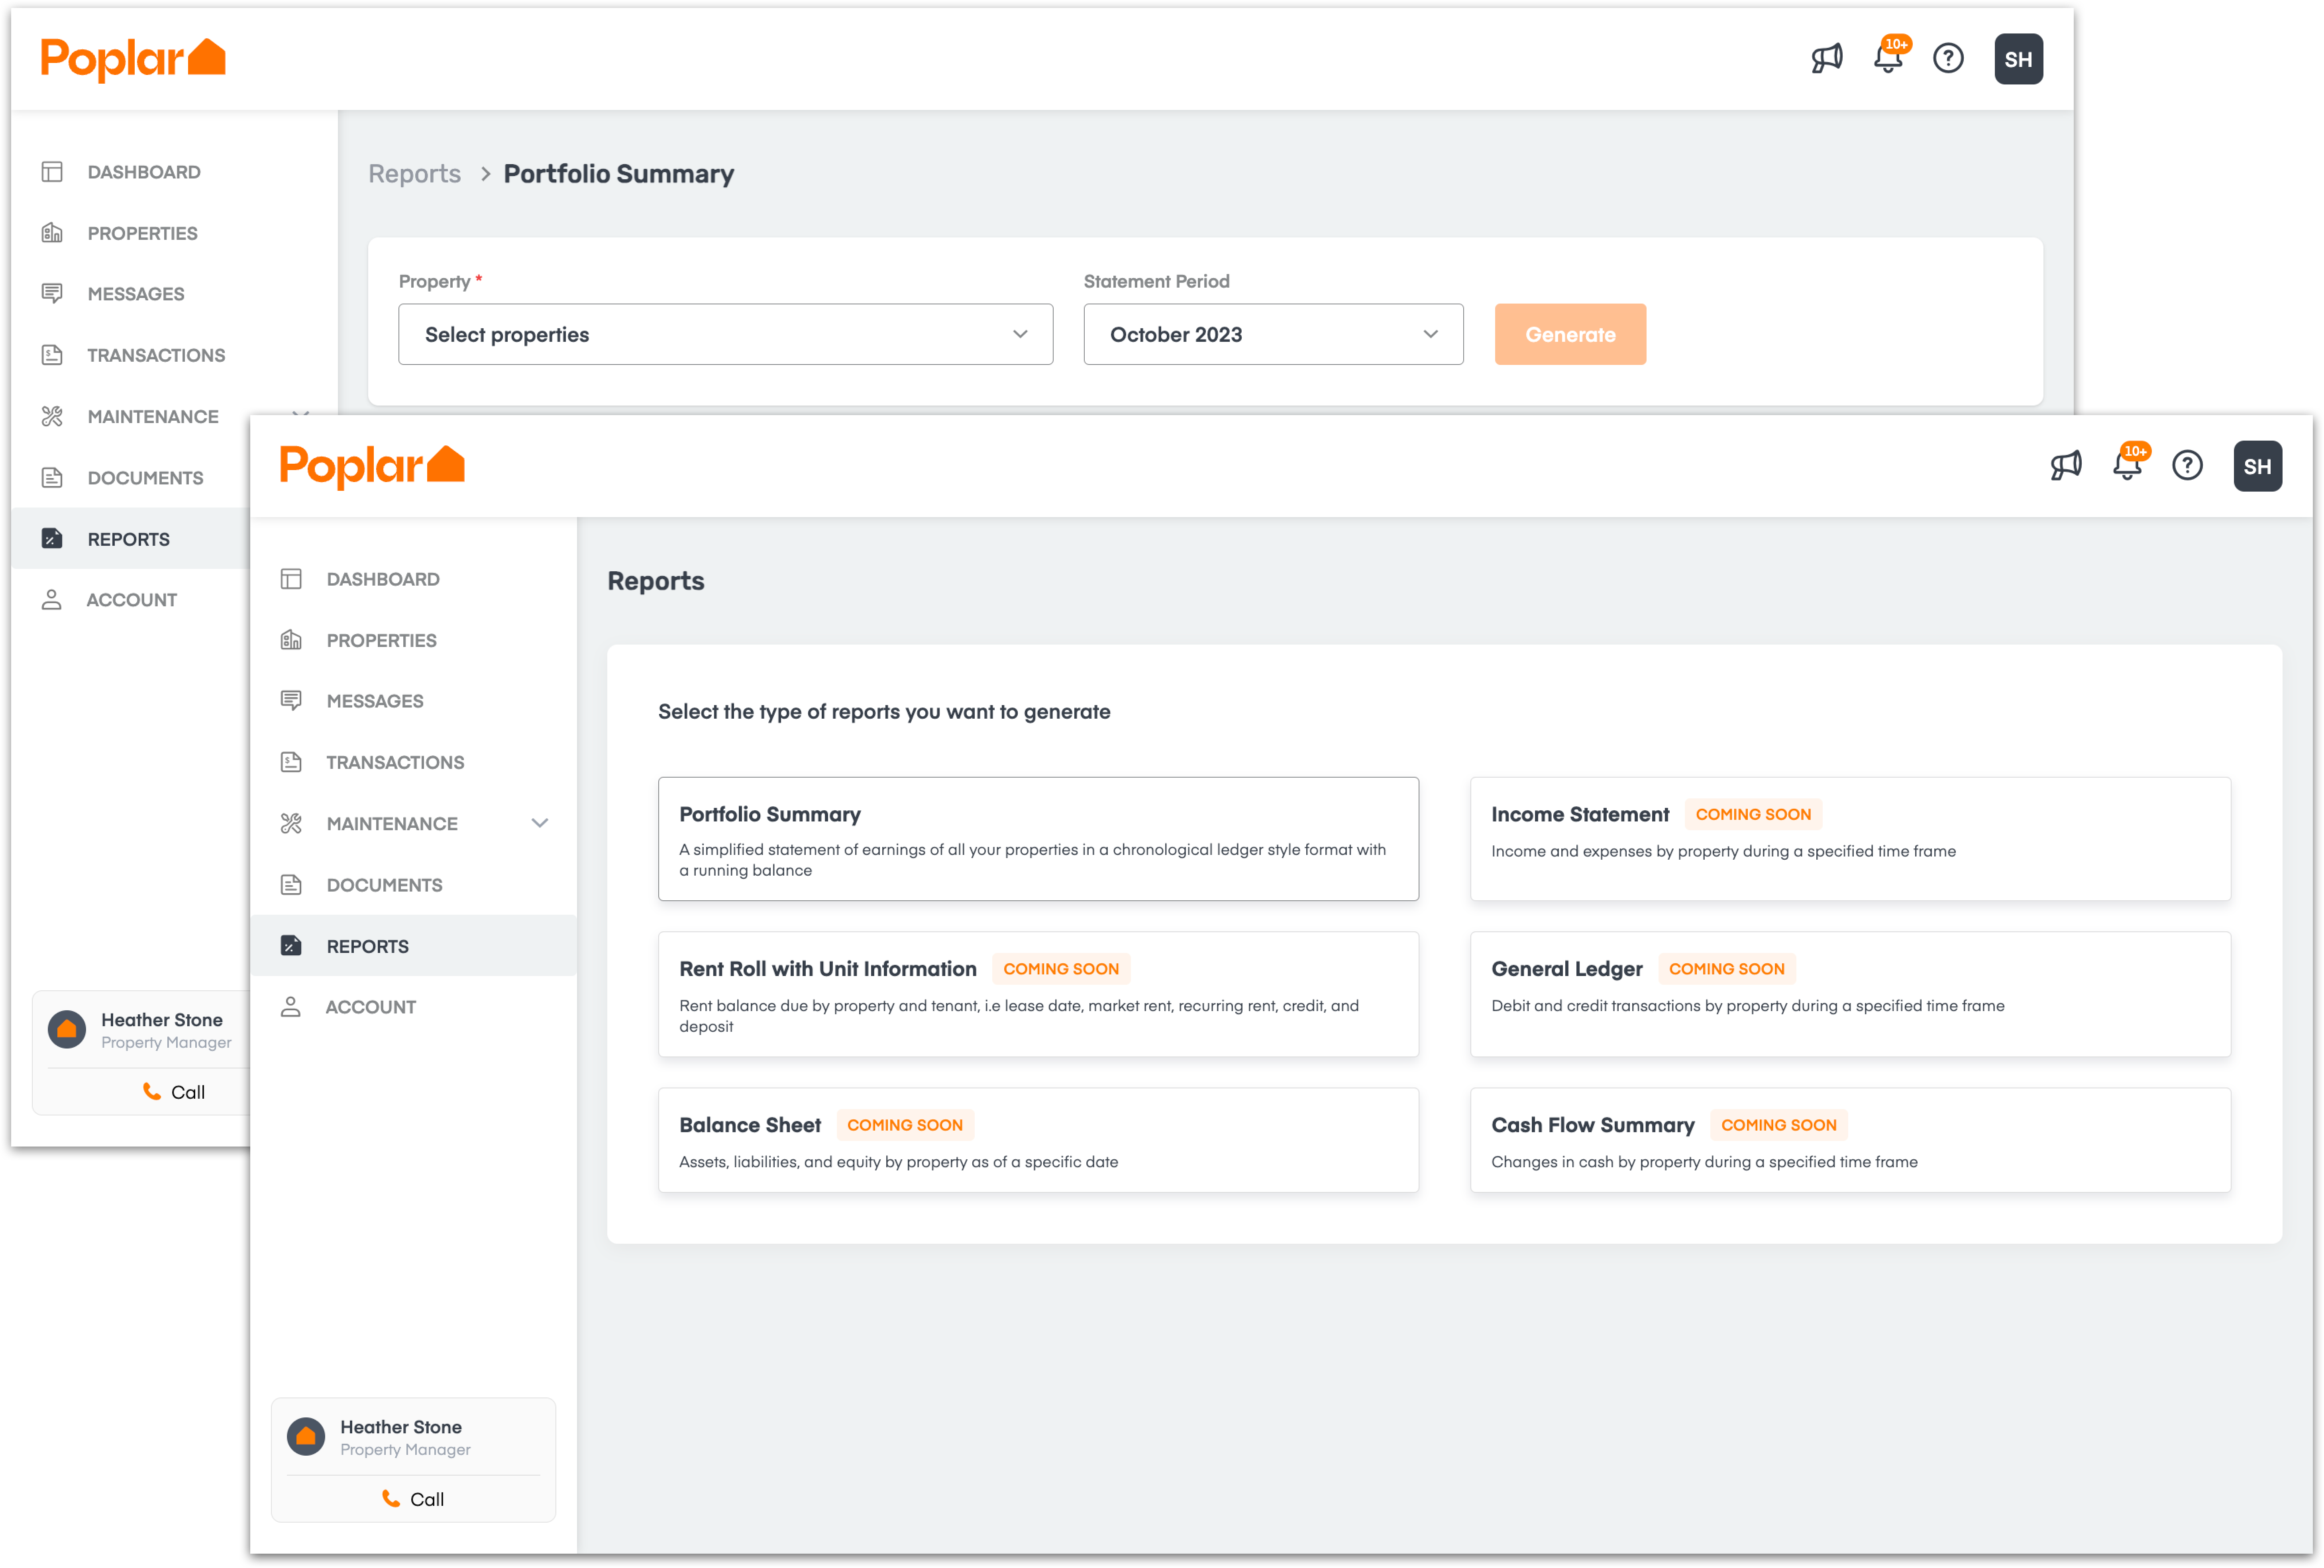Click Call button in the front window
2324x1568 pixels.
413,1499
